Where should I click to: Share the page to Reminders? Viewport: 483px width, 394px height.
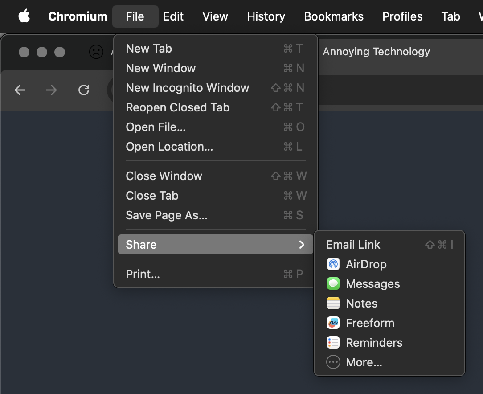[x=389, y=343]
